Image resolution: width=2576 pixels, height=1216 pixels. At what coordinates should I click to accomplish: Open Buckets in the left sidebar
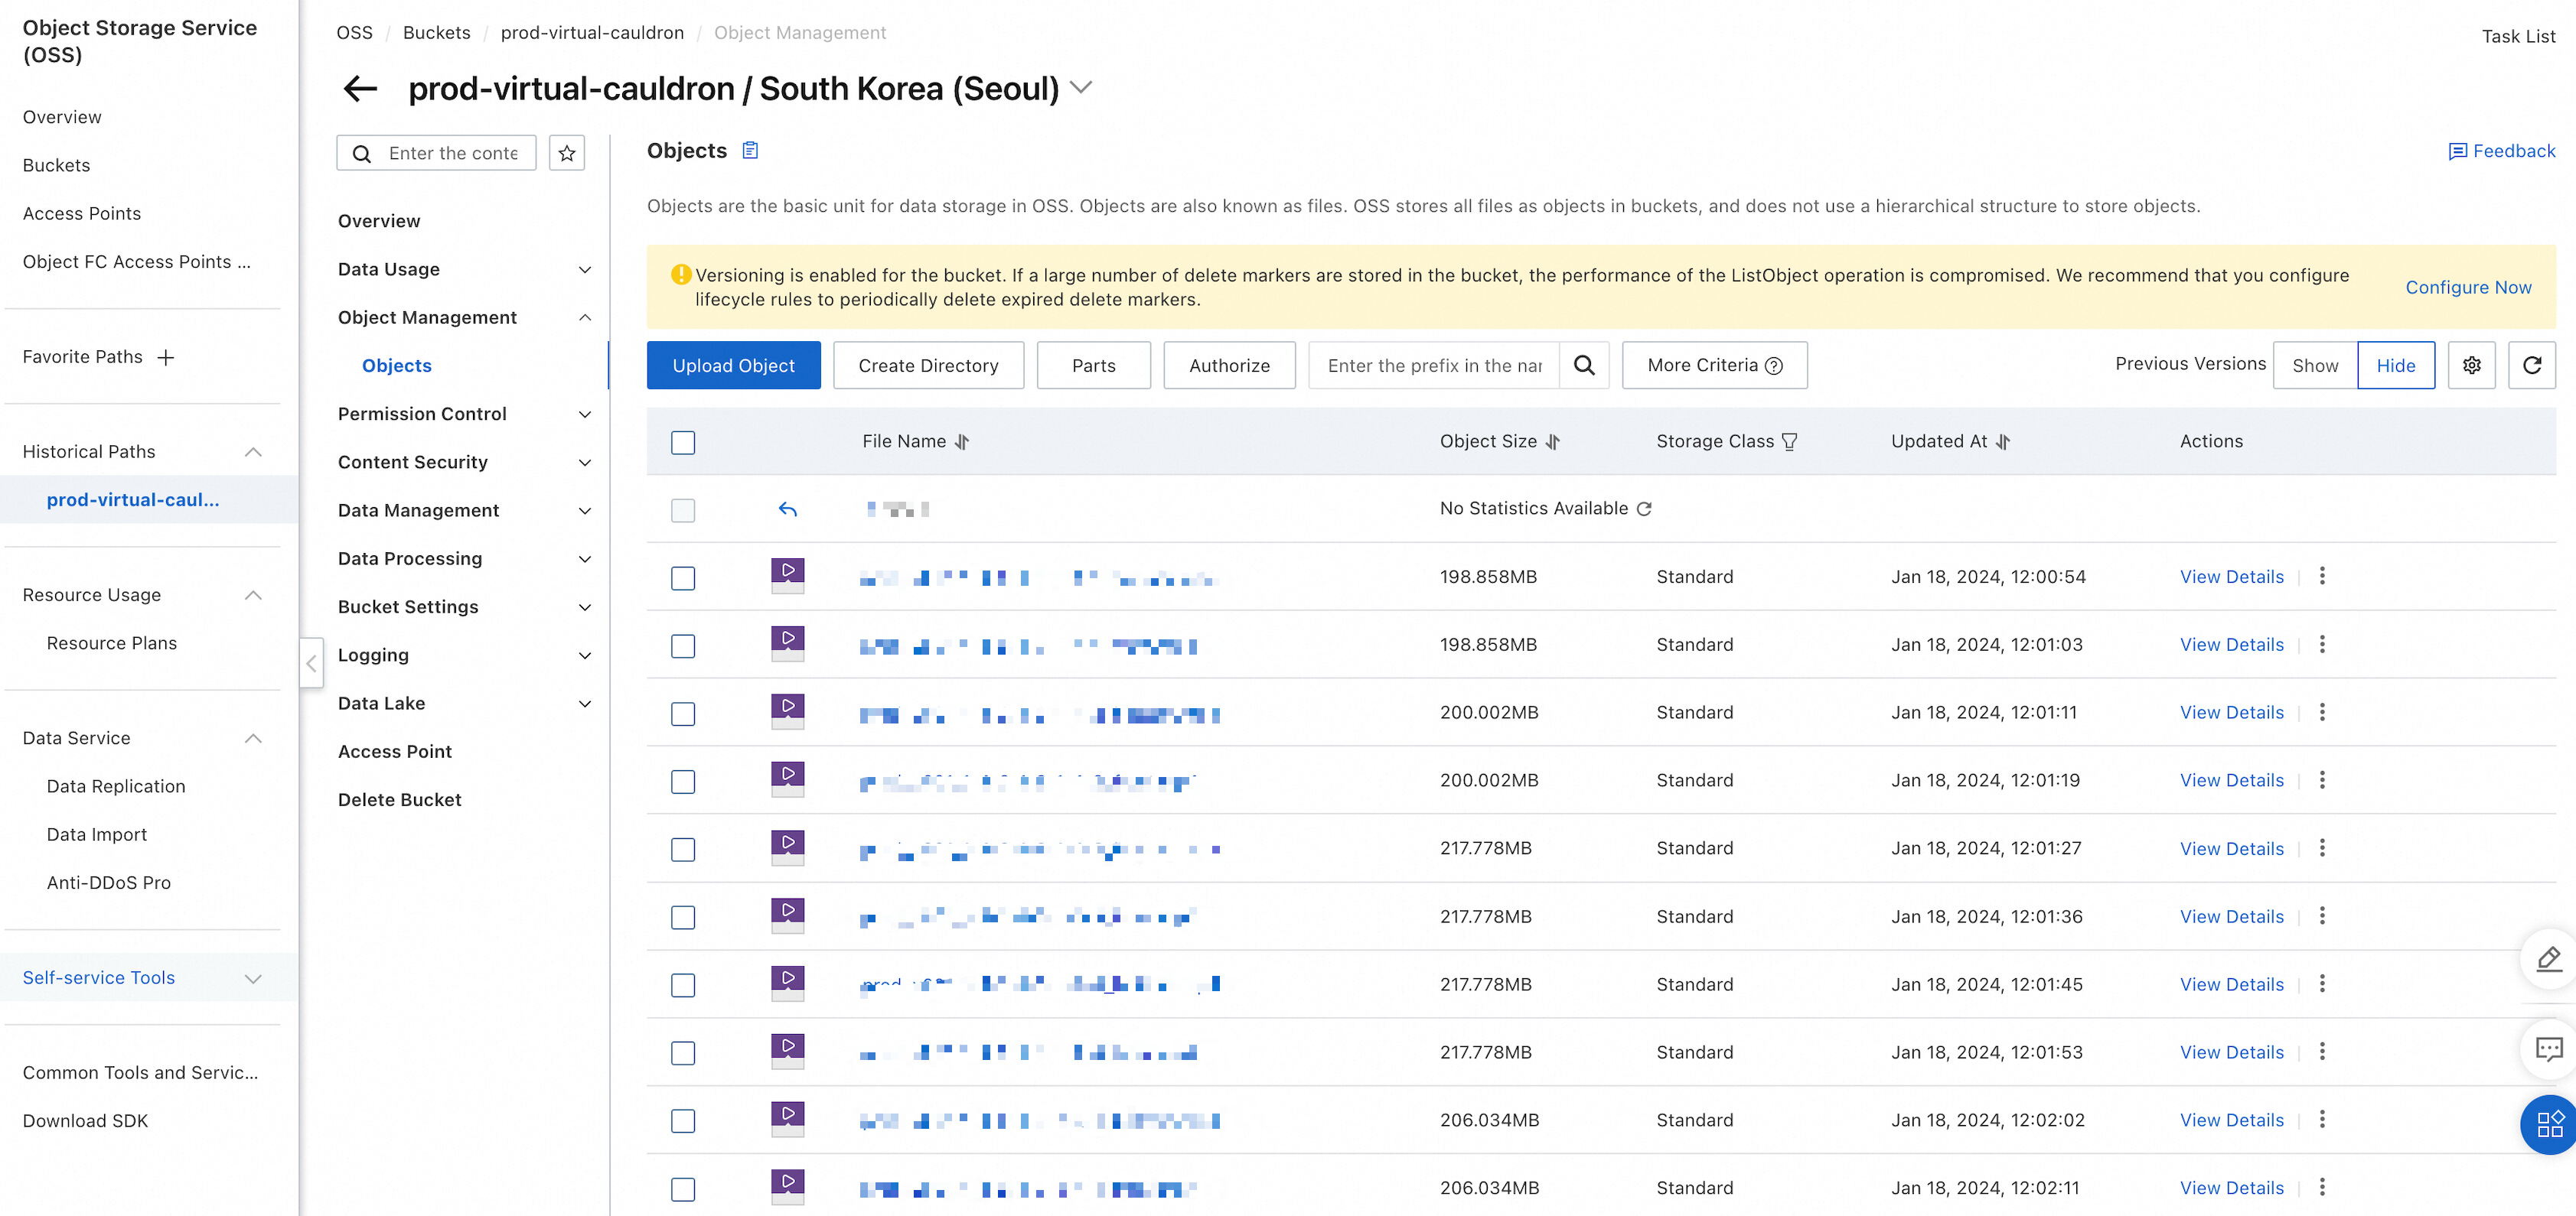(x=56, y=166)
